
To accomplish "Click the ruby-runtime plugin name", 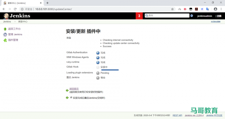I will 73,62.
